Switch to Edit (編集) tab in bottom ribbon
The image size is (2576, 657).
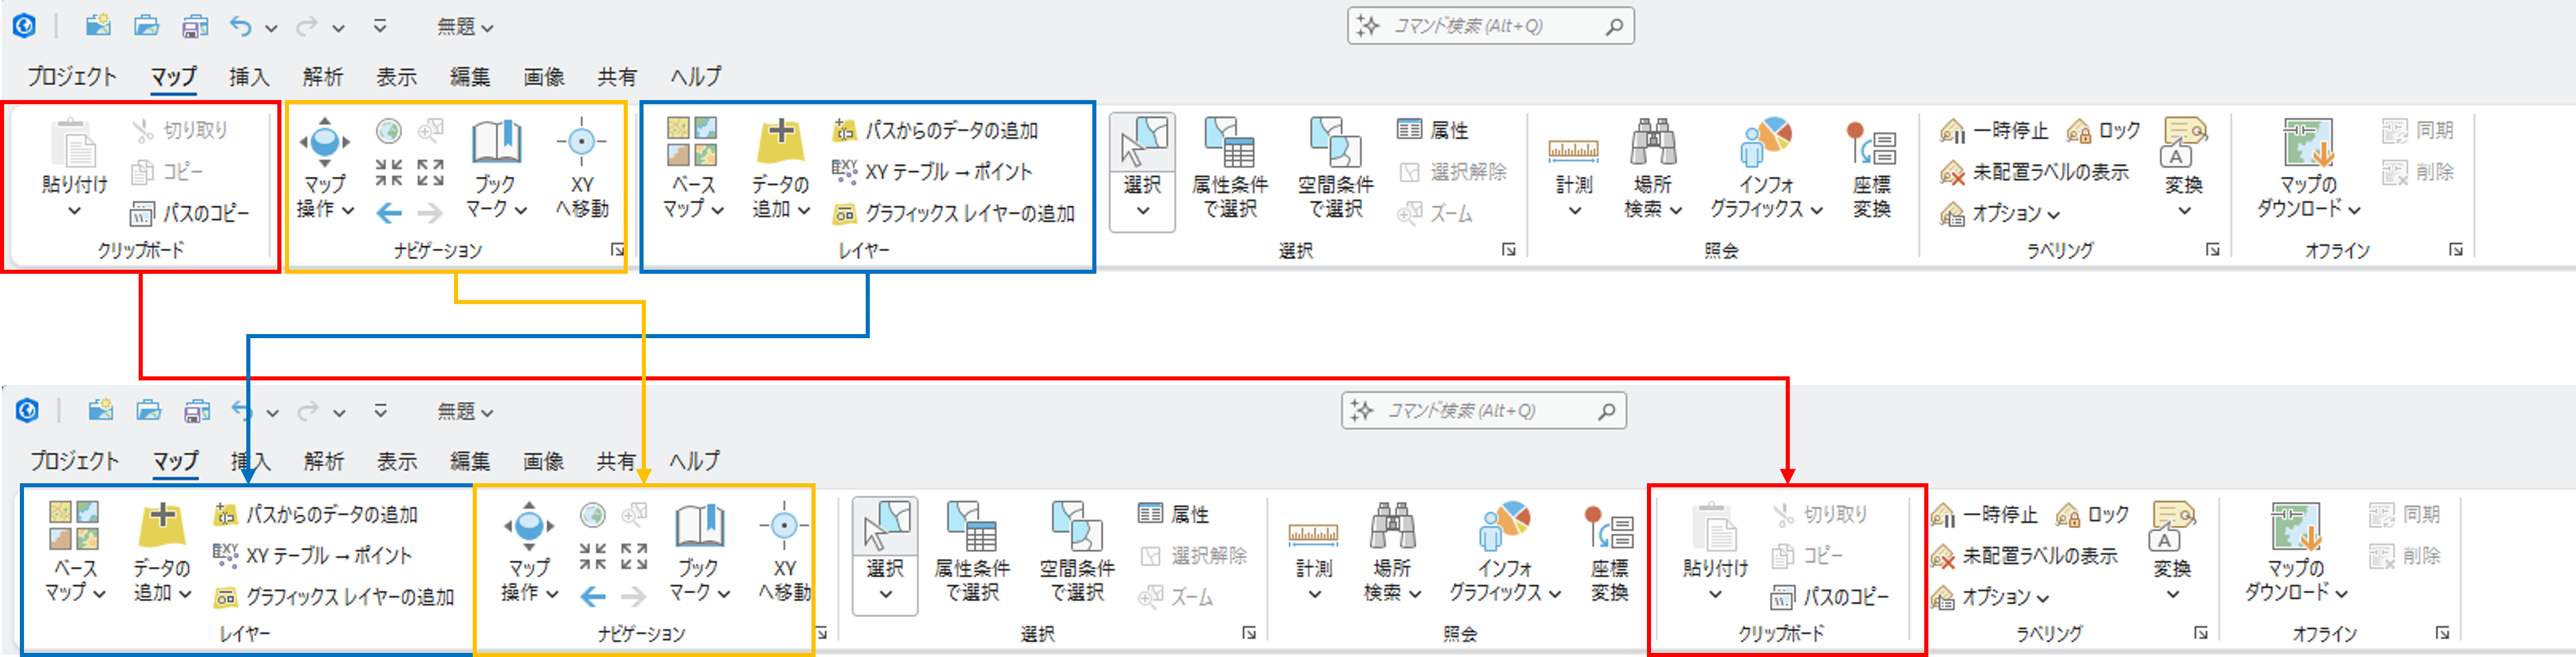[x=470, y=461]
